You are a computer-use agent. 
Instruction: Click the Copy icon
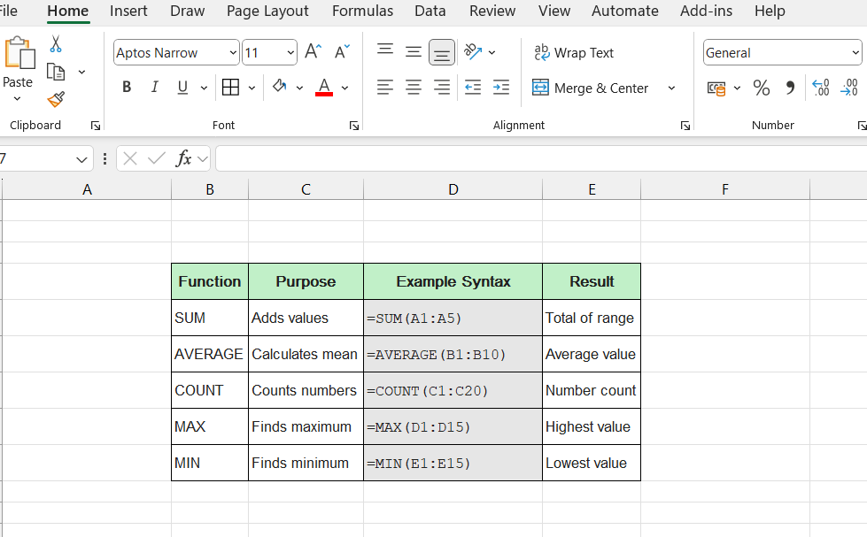click(x=56, y=72)
